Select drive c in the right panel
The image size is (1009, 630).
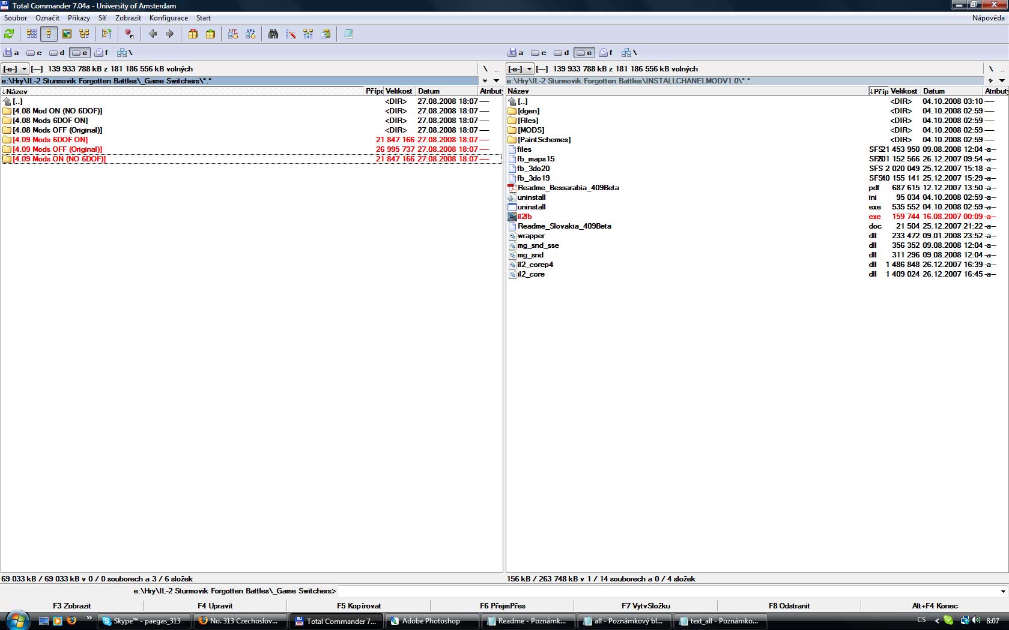539,53
